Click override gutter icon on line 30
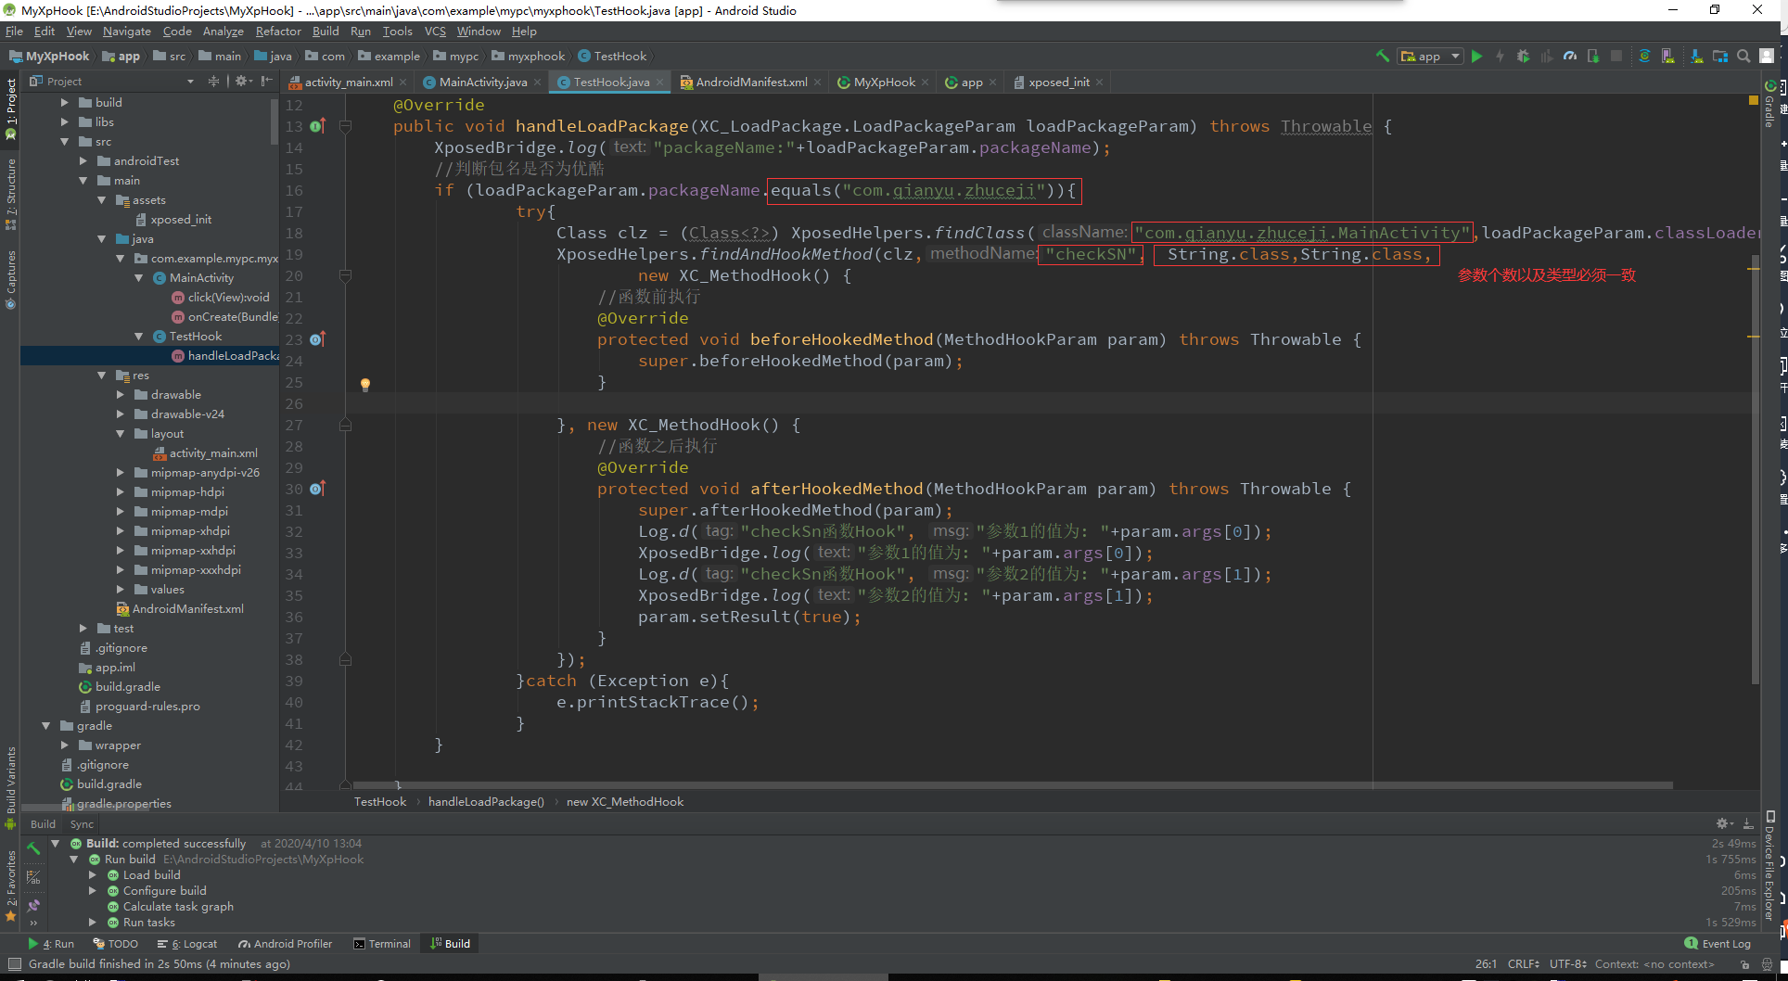Image resolution: width=1788 pixels, height=981 pixels. 317,489
